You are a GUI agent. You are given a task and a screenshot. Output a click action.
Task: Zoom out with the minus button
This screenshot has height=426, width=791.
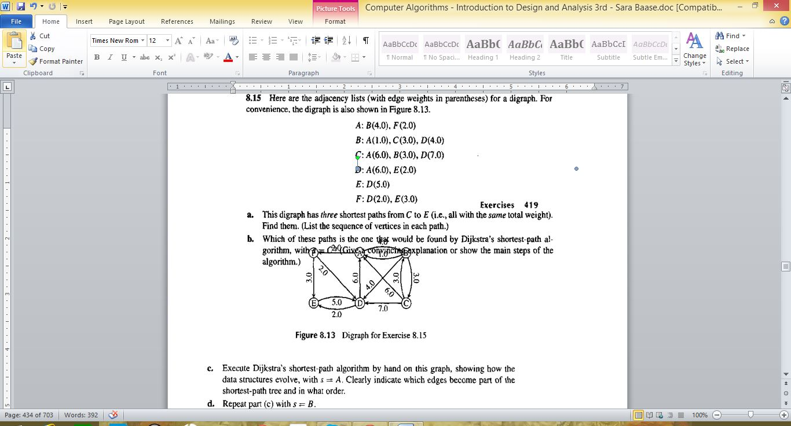(717, 415)
